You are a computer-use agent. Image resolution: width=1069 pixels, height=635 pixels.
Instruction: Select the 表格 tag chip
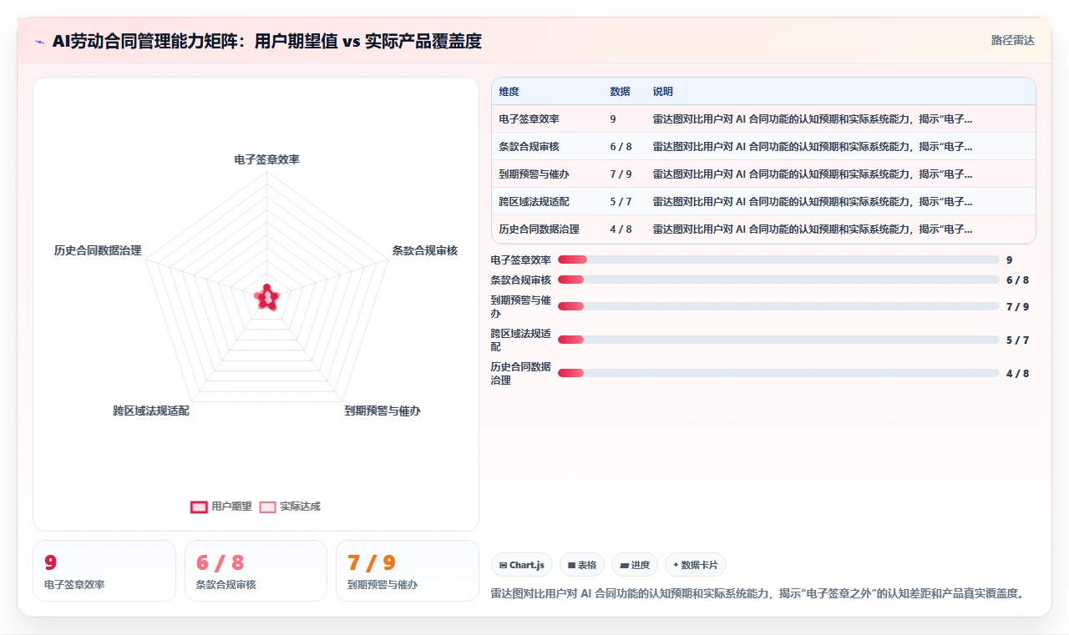pyautogui.click(x=582, y=565)
